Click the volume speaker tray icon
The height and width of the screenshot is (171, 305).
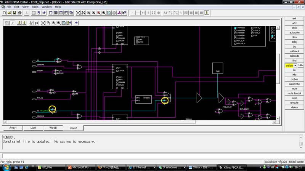(x=291, y=167)
